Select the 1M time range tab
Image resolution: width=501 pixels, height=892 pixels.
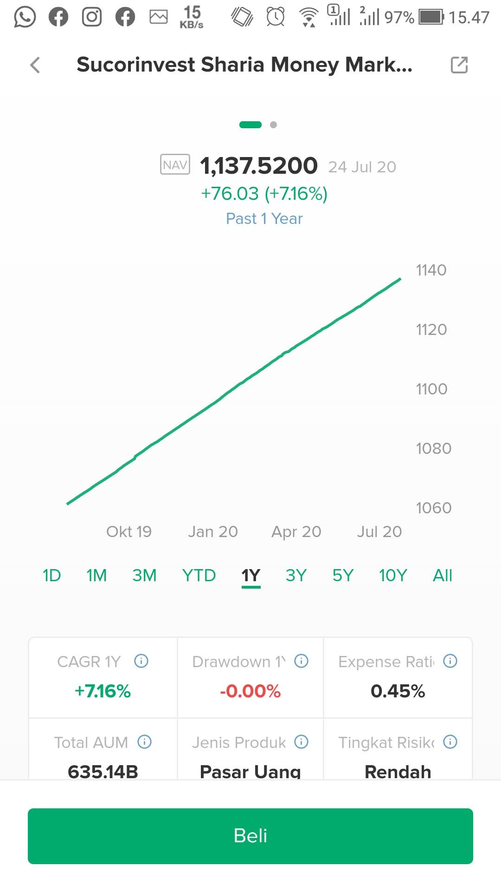96,576
